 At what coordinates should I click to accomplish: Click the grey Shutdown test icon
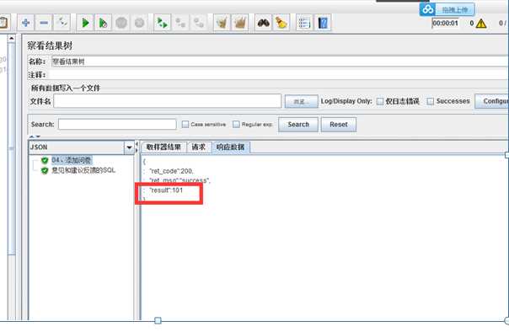(139, 23)
